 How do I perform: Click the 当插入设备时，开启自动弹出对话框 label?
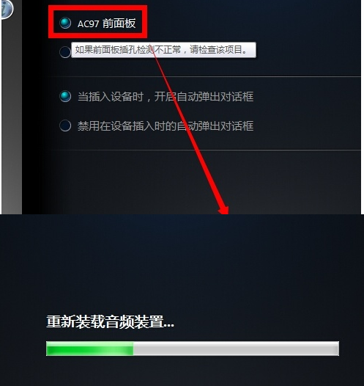click(166, 97)
